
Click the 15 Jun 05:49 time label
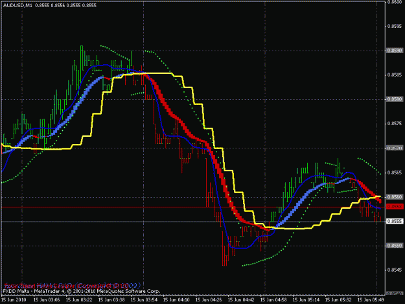371,300
